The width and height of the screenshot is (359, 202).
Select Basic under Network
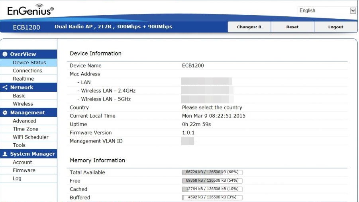[x=19, y=96]
